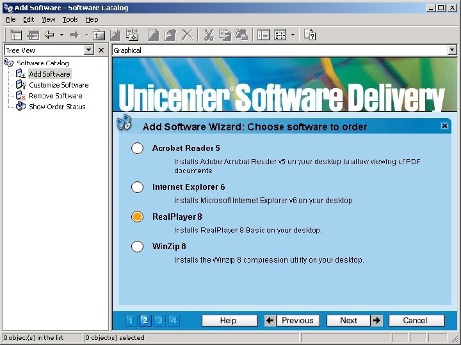This screenshot has height=345, width=461.
Task: Click the application icon in title bar
Action: pyautogui.click(x=8, y=8)
